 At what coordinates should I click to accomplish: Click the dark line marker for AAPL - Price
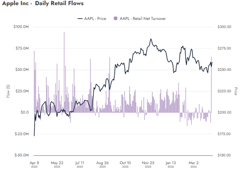point(80,18)
